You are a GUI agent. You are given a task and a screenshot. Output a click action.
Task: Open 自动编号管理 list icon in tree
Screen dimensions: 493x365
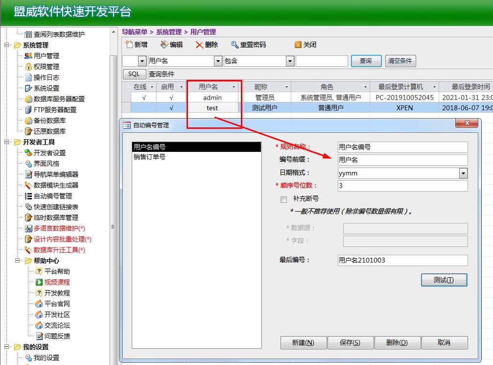(x=28, y=196)
